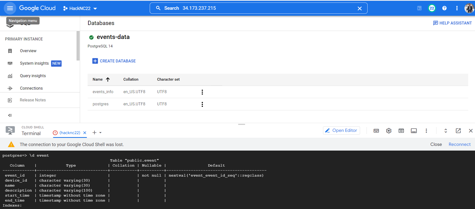Open the HackNC22 project selector dropdown
Image resolution: width=475 pixels, height=209 pixels.
pos(80,8)
